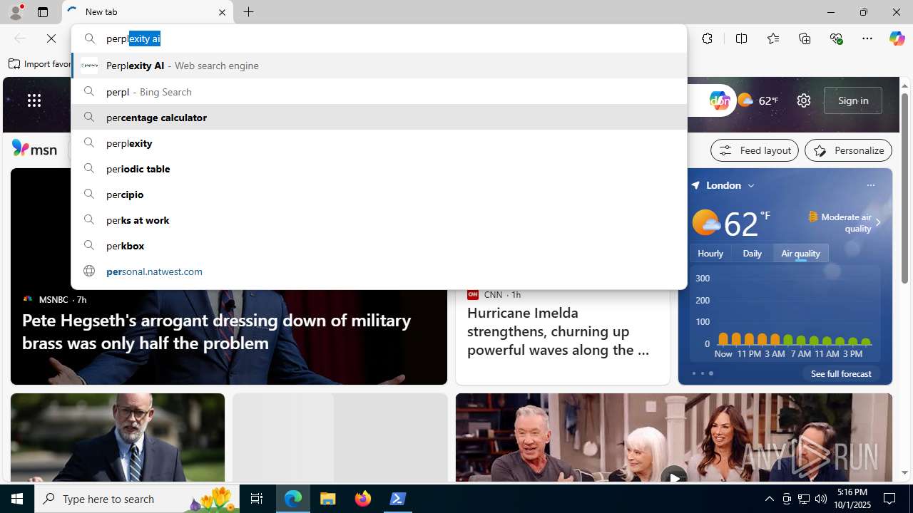Screen dimensions: 913x513
Task: Open the Hurricane Imelda CNN article
Action: 558,331
